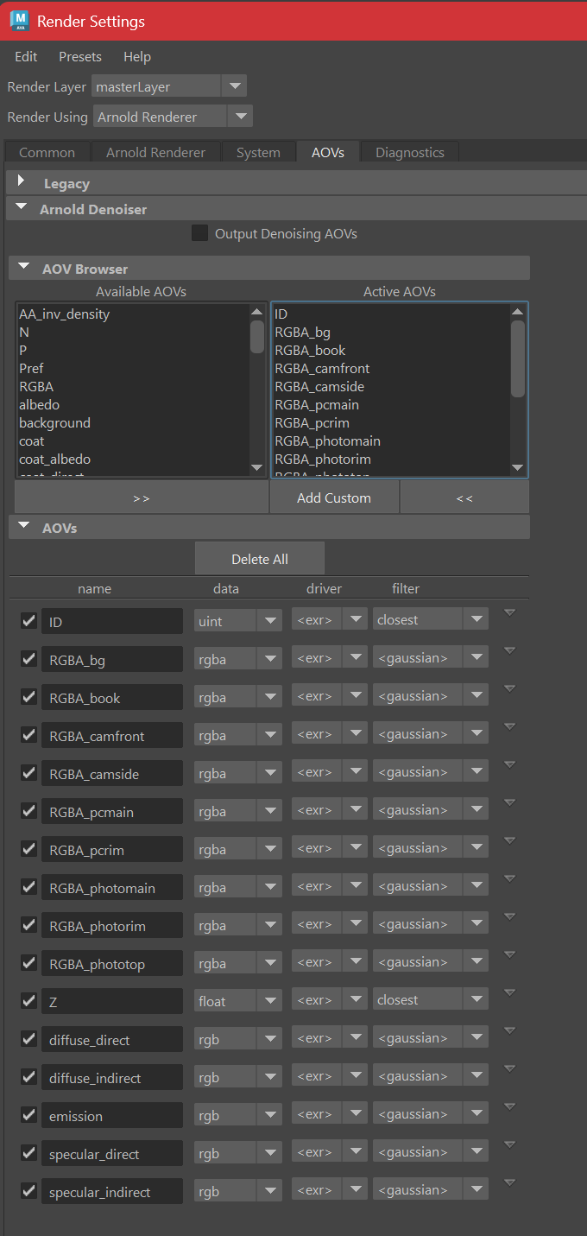Open filter dropdown for Z row
This screenshot has height=1236, width=587.
pos(431,1000)
